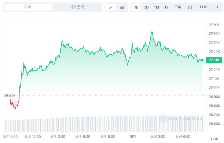This screenshot has height=143, width=224.
Task: Click the 27.31K current price label
Action: click(214, 60)
